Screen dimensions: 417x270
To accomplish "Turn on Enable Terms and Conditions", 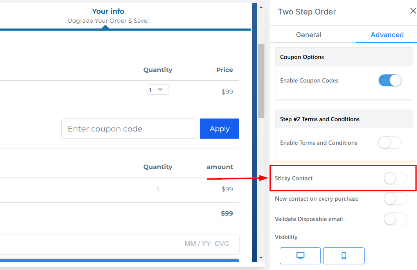I will click(390, 143).
